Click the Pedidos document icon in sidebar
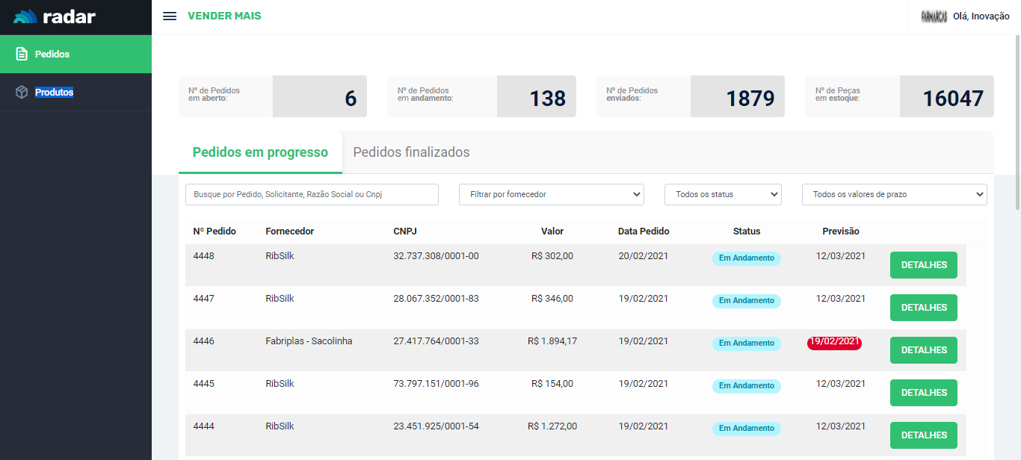The image size is (1021, 460). (x=22, y=55)
